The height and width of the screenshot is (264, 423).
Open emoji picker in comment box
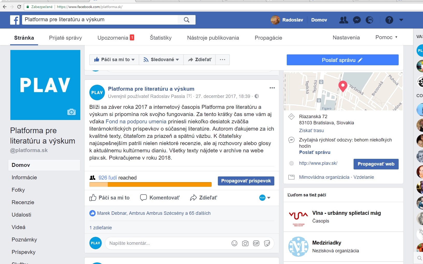click(234, 243)
